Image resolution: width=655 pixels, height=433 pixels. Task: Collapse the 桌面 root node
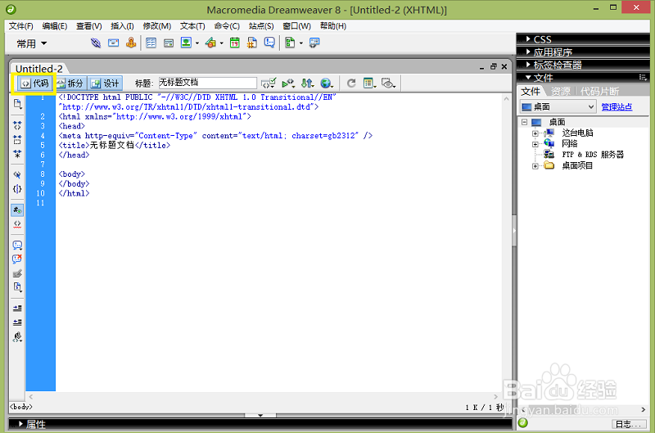click(524, 122)
